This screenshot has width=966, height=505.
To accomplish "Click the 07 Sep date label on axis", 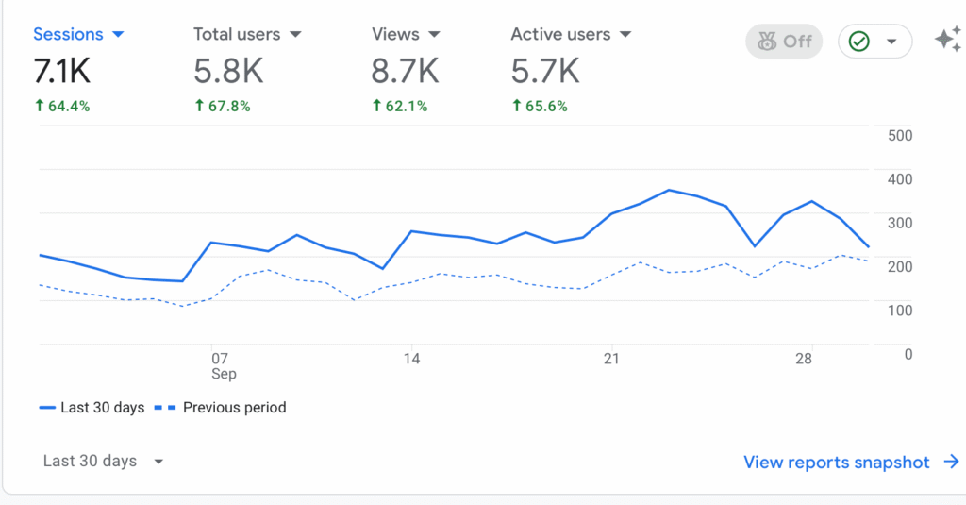I will click(222, 366).
